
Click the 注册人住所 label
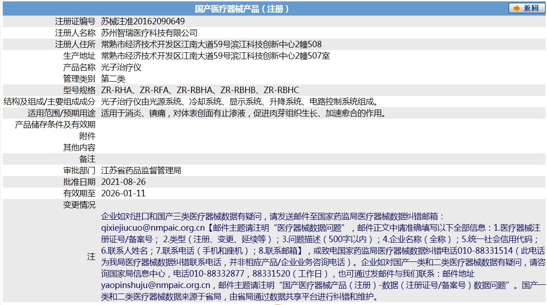point(75,44)
